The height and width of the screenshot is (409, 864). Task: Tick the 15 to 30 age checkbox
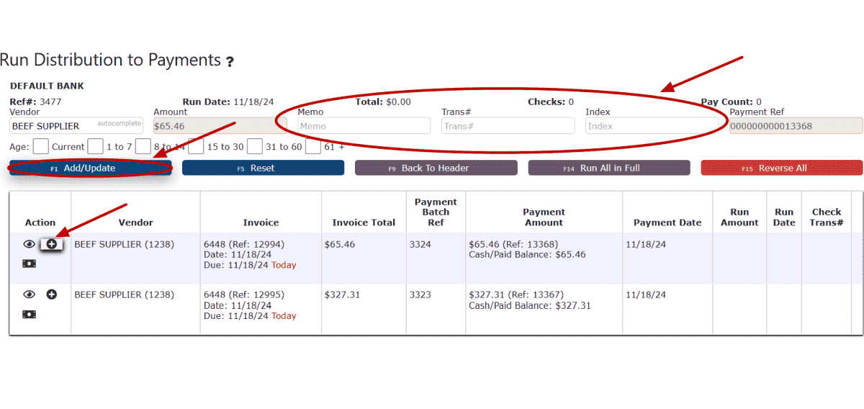coord(197,146)
